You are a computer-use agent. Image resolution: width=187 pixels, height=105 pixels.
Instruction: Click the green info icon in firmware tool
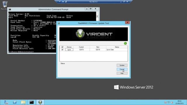pos(125,43)
